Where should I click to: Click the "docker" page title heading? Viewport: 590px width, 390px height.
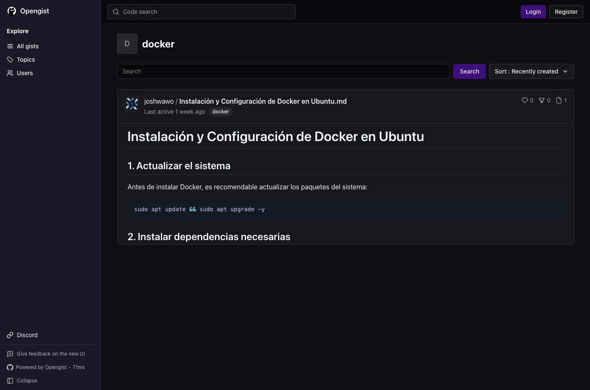(x=158, y=44)
